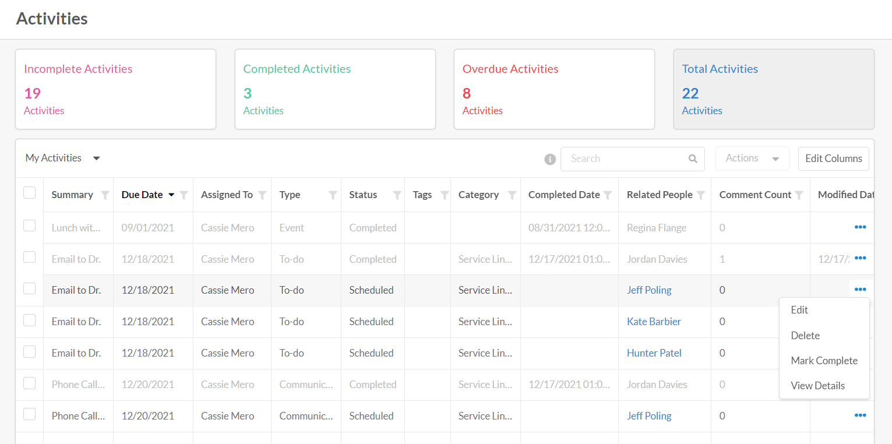
Task: Select the Overdue Activities card
Action: (554, 89)
